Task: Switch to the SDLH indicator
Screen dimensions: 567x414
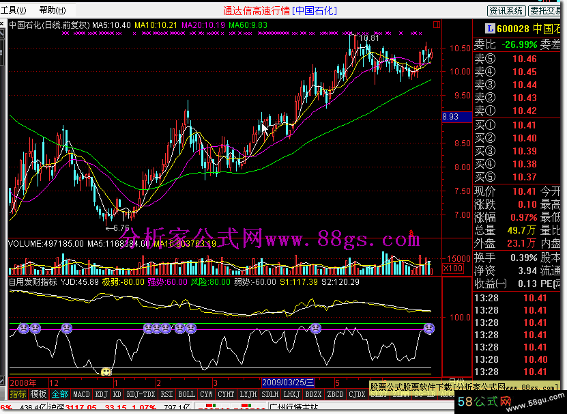Action: [x=270, y=394]
